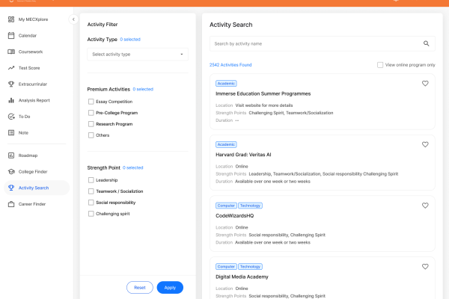Open the Extracurricular menu item
This screenshot has height=299, width=449.
[x=33, y=84]
